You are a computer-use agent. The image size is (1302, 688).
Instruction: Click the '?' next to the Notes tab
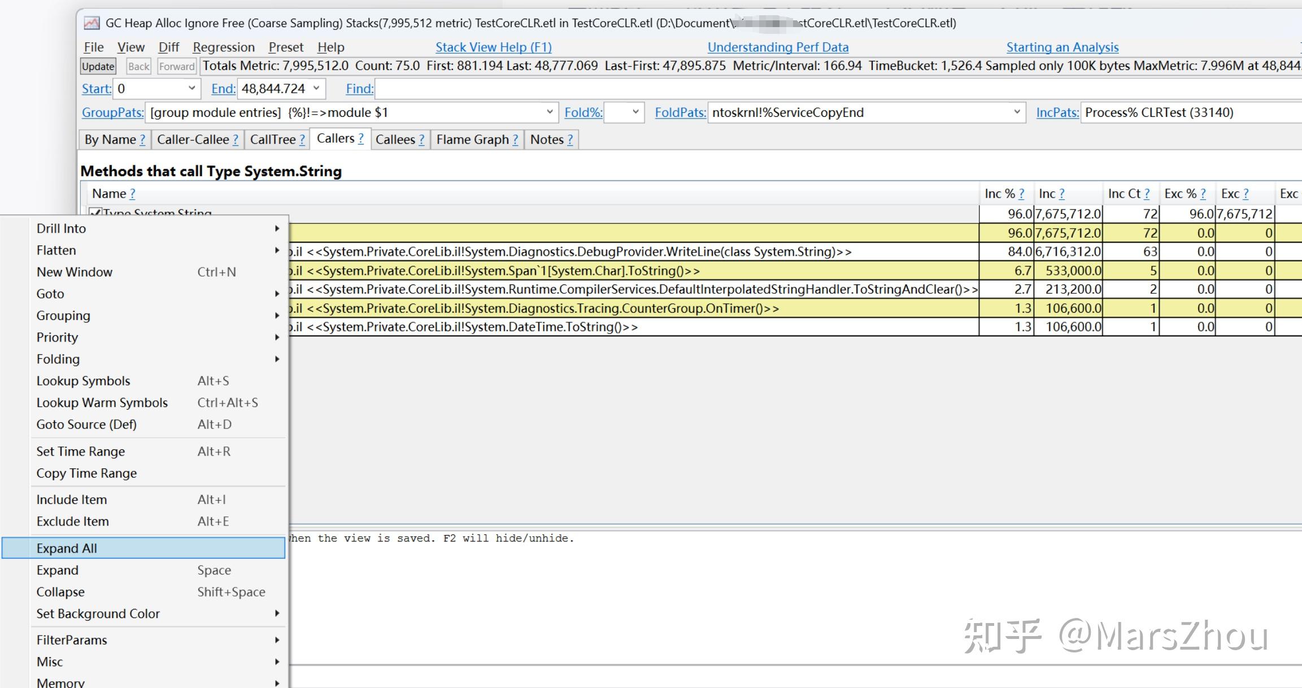click(571, 139)
